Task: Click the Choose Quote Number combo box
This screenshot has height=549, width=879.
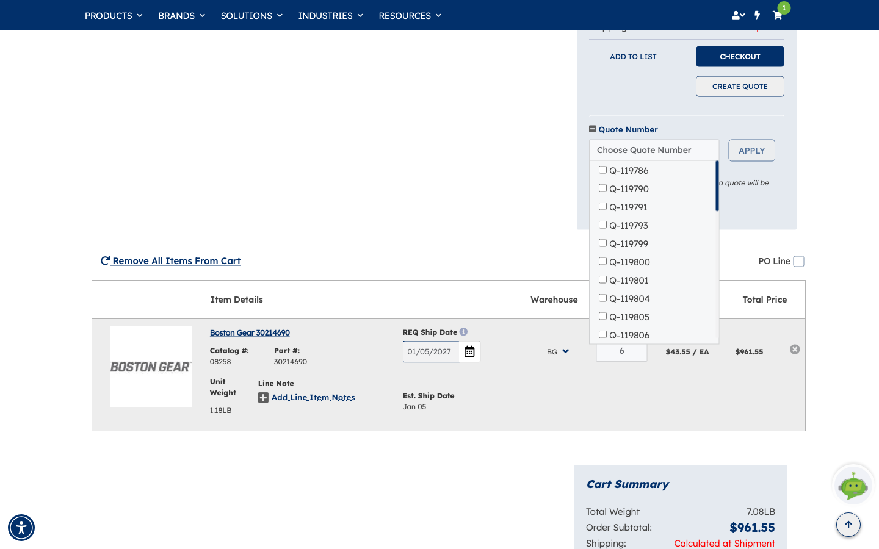Action: click(x=654, y=150)
